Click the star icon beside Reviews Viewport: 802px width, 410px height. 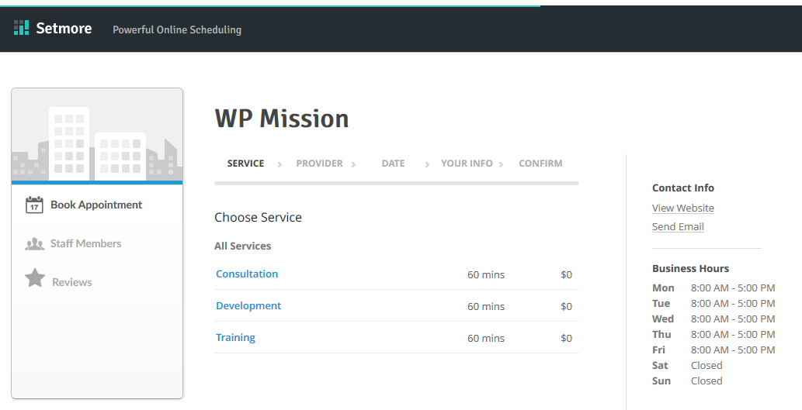[x=35, y=277]
